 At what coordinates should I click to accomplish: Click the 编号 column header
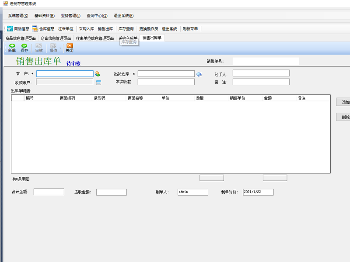(41, 98)
